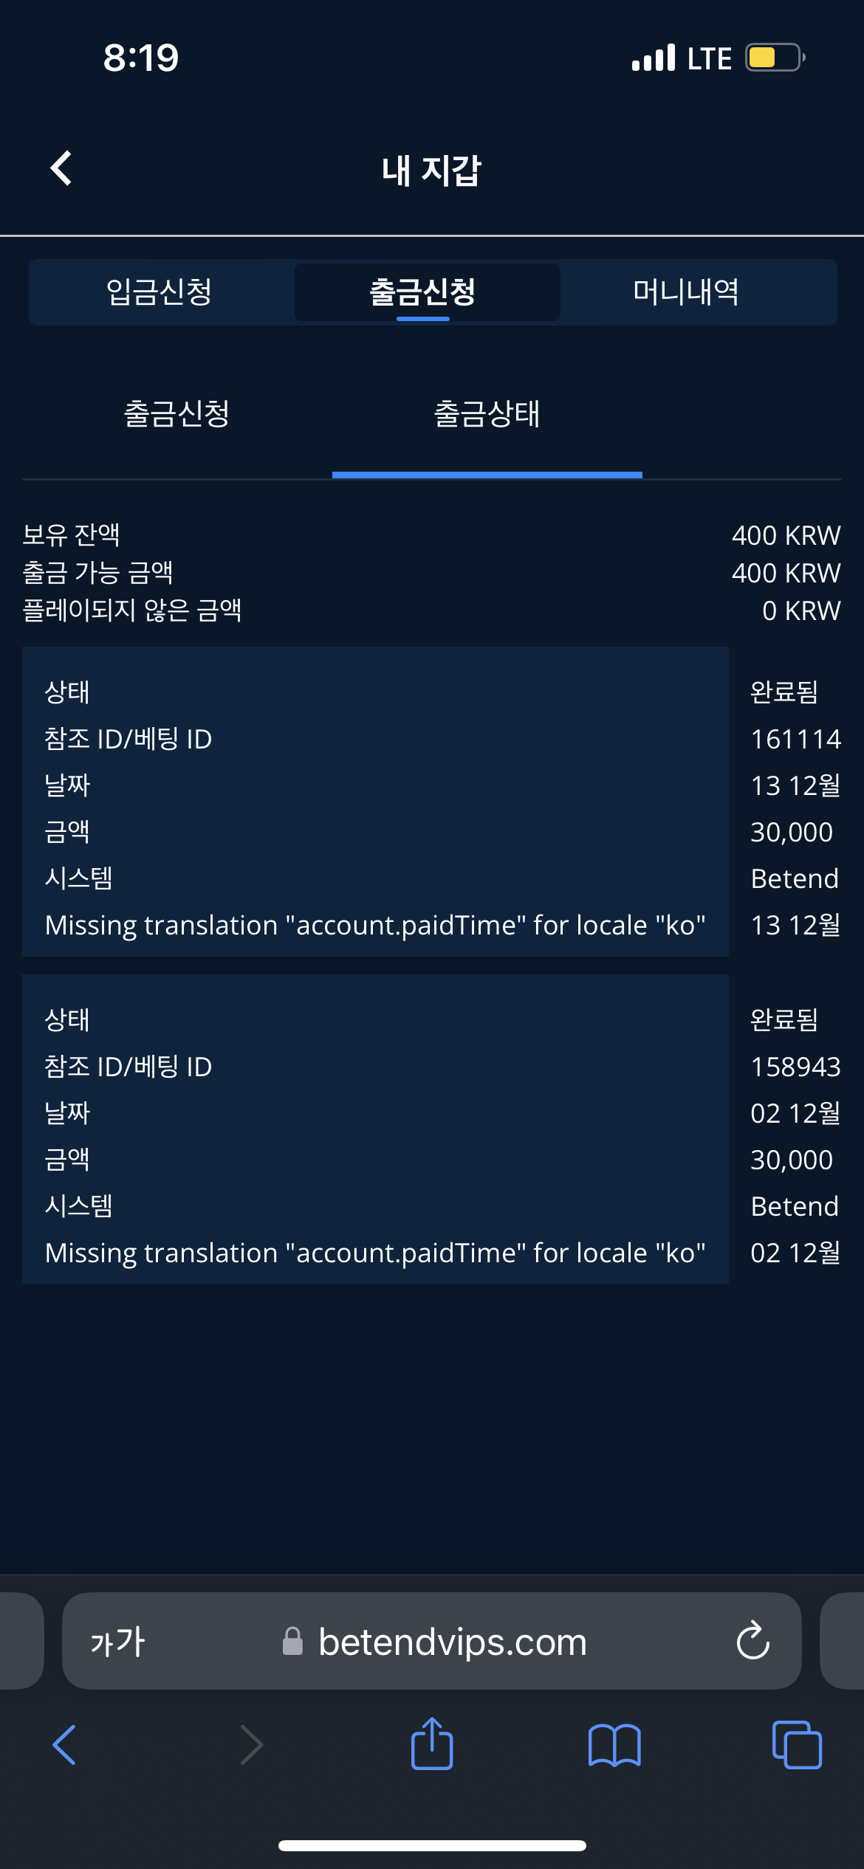864x1869 pixels.
Task: Tap the lock icon in address bar
Action: [293, 1642]
